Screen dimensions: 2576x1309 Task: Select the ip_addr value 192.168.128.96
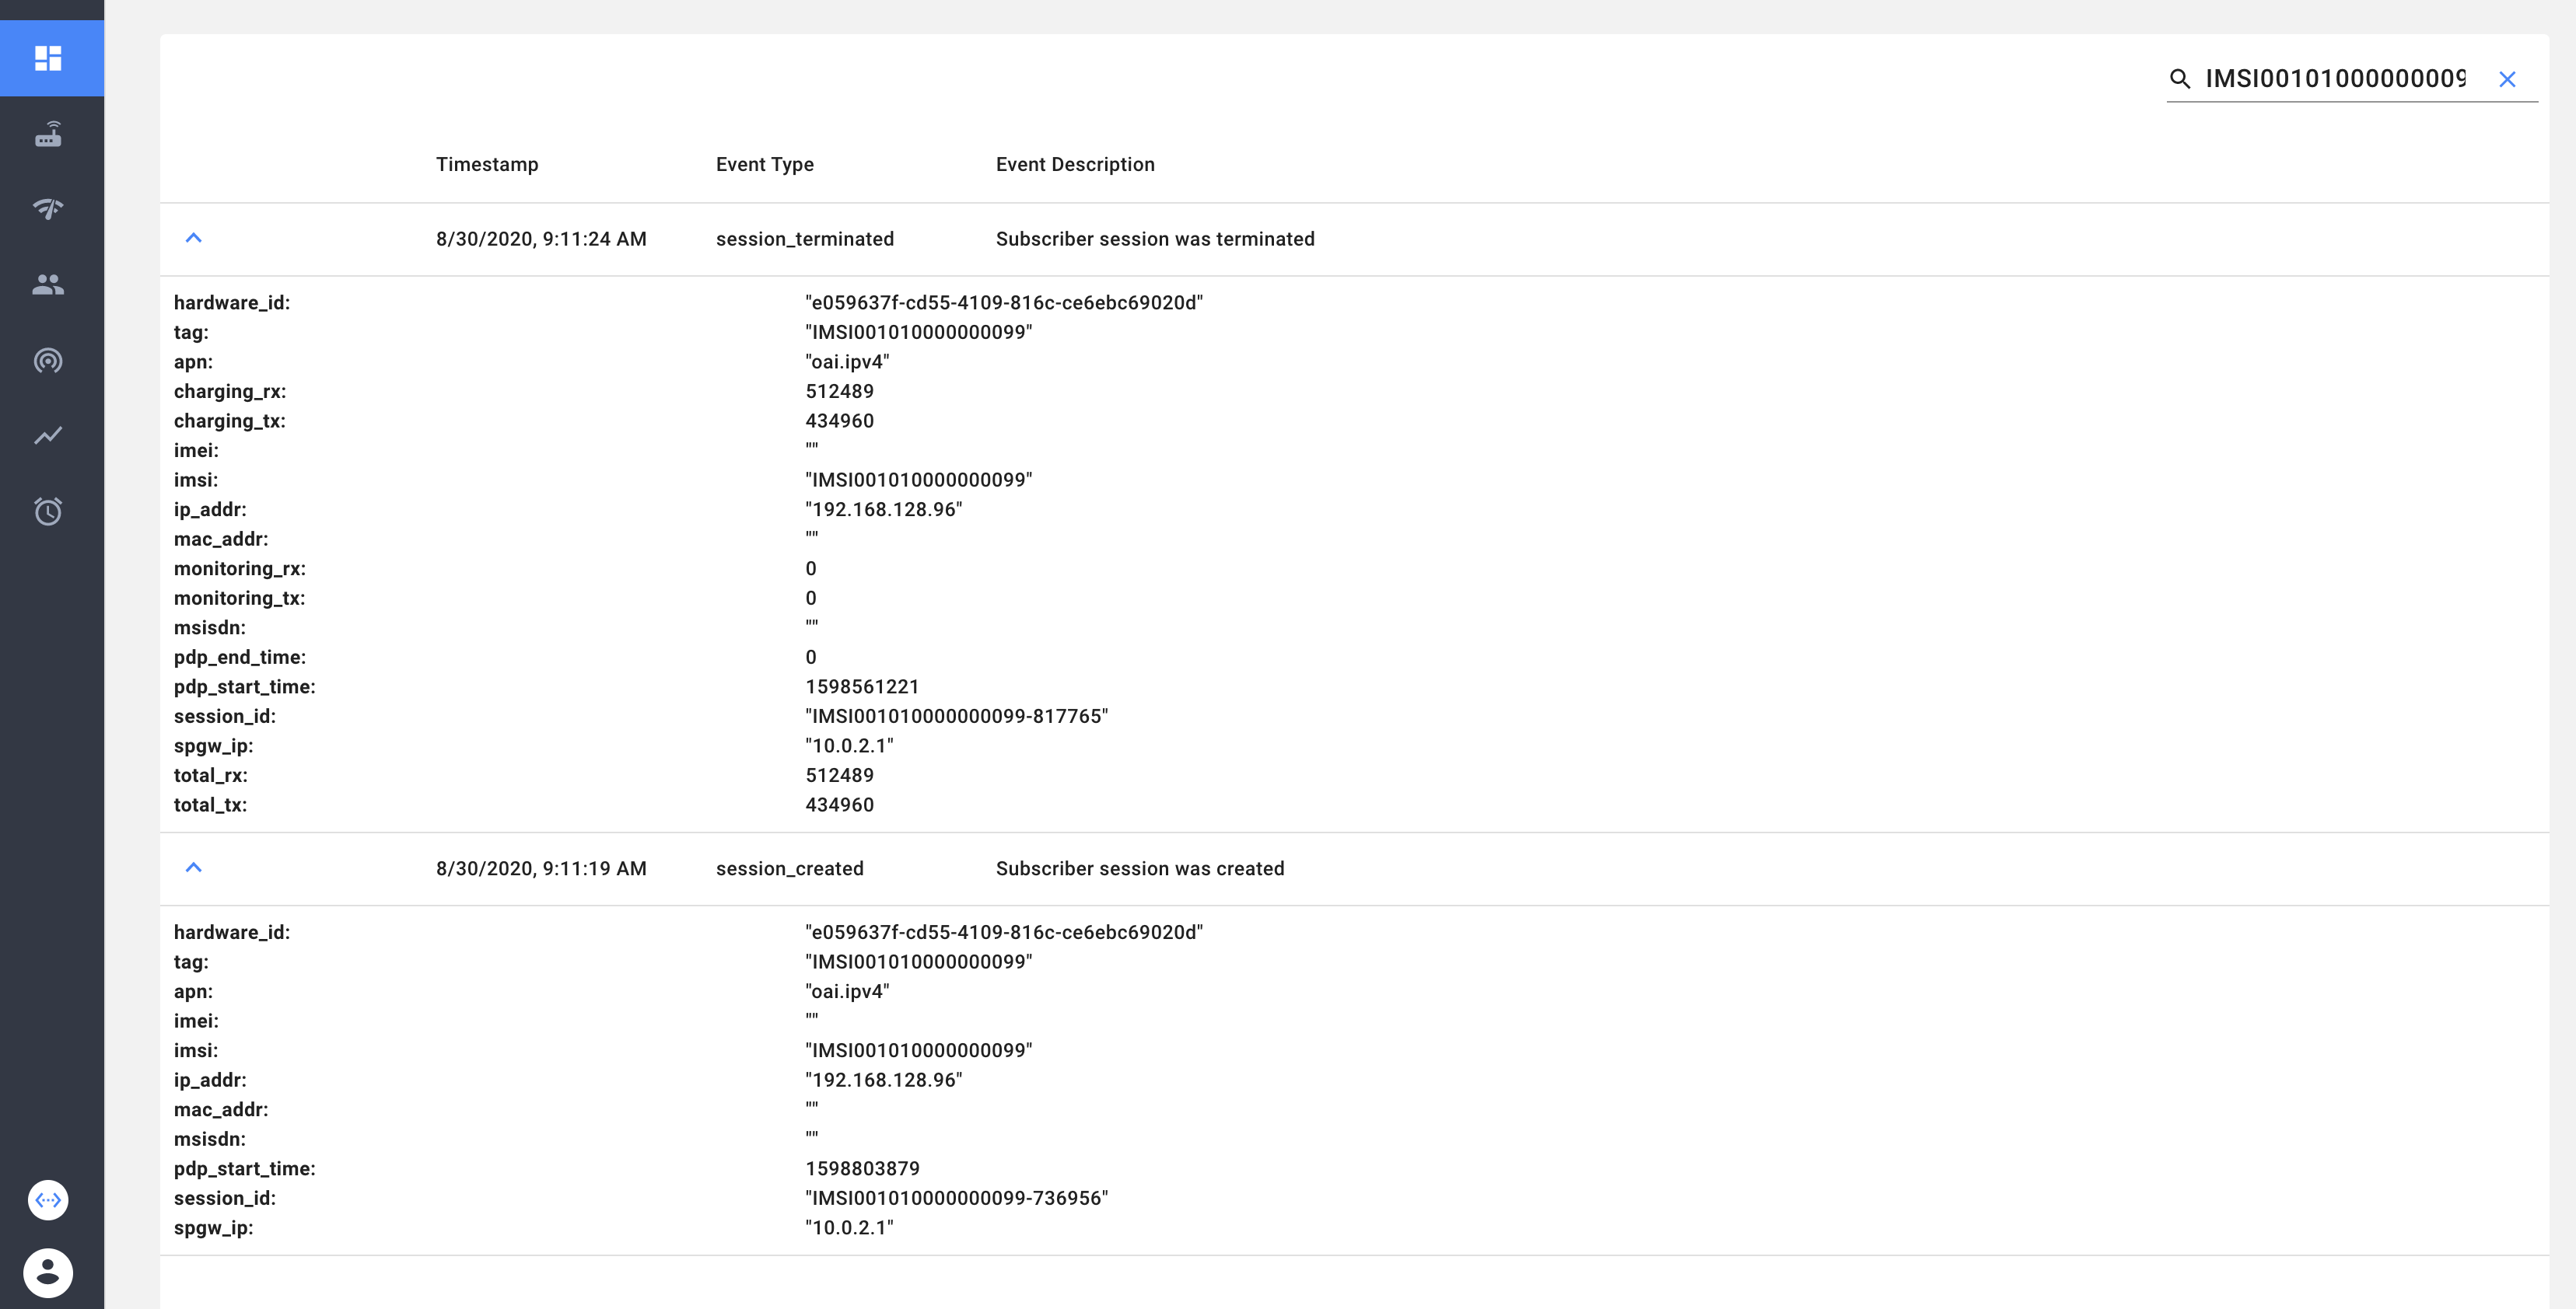[884, 508]
